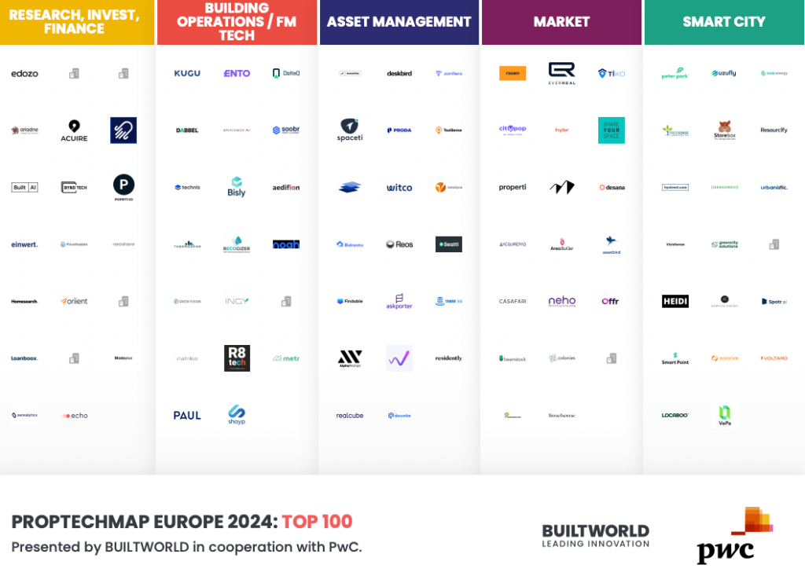Click the Asset Management header
This screenshot has height=576, width=805.
pyautogui.click(x=399, y=22)
